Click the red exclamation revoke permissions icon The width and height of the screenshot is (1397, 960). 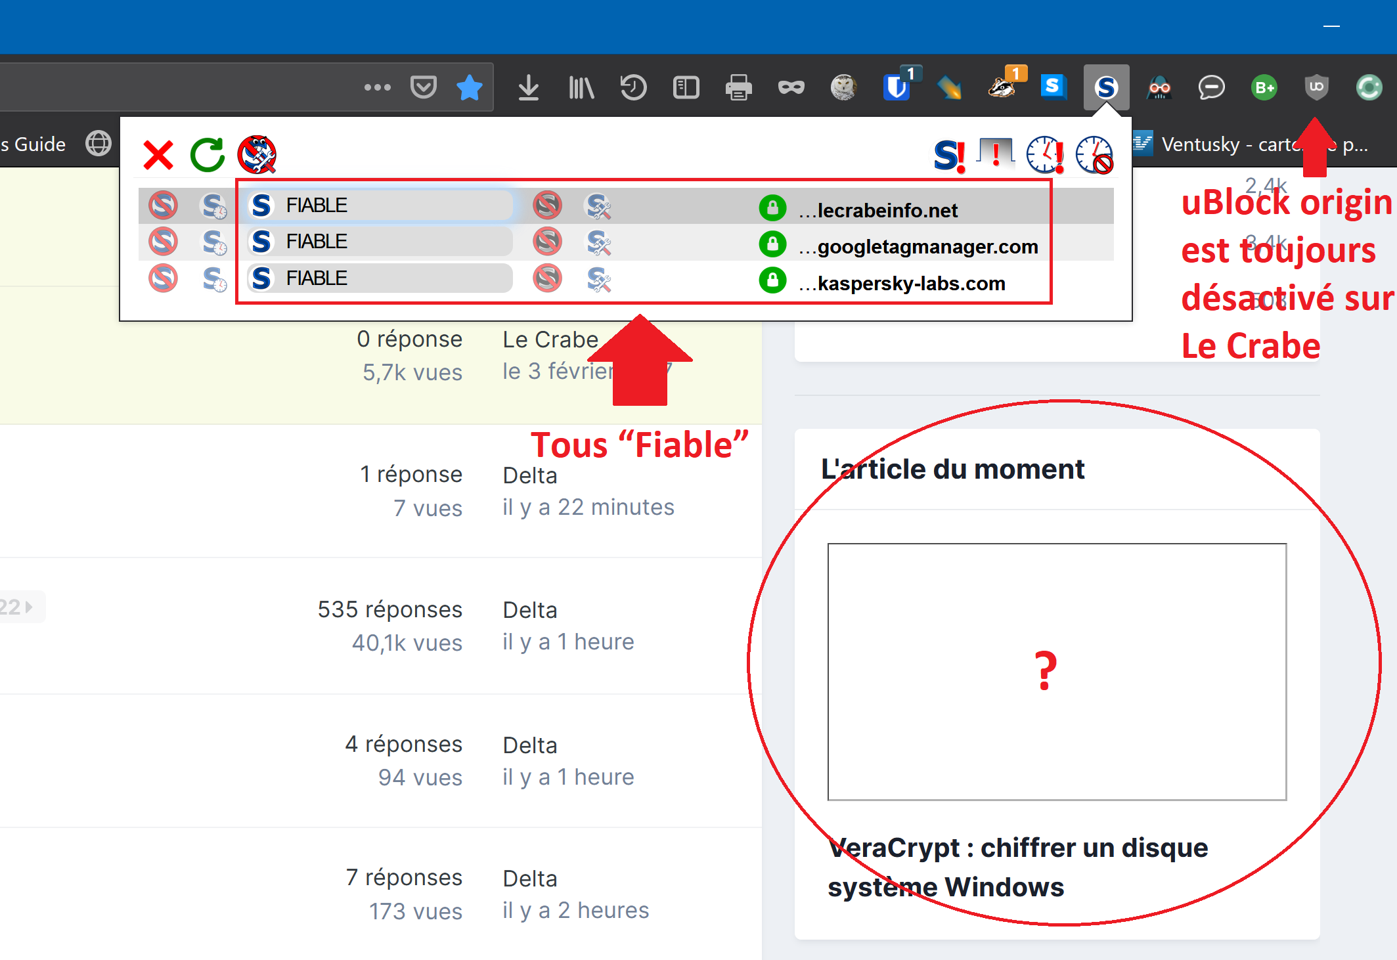tap(996, 154)
